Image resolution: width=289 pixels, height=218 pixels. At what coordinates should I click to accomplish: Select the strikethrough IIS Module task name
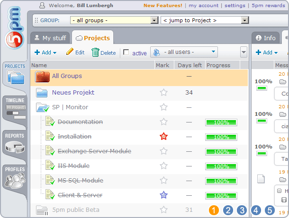pyautogui.click(x=73, y=166)
